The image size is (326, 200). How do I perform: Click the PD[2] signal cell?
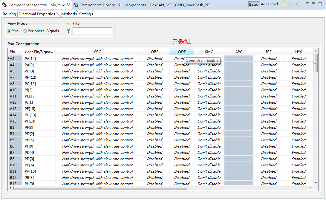point(39,134)
